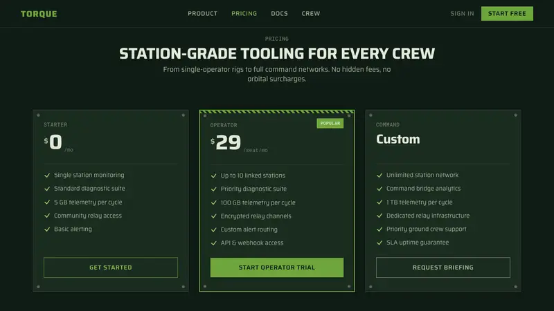554x311 pixels.
Task: Click the START FREE button
Action: 507,13
